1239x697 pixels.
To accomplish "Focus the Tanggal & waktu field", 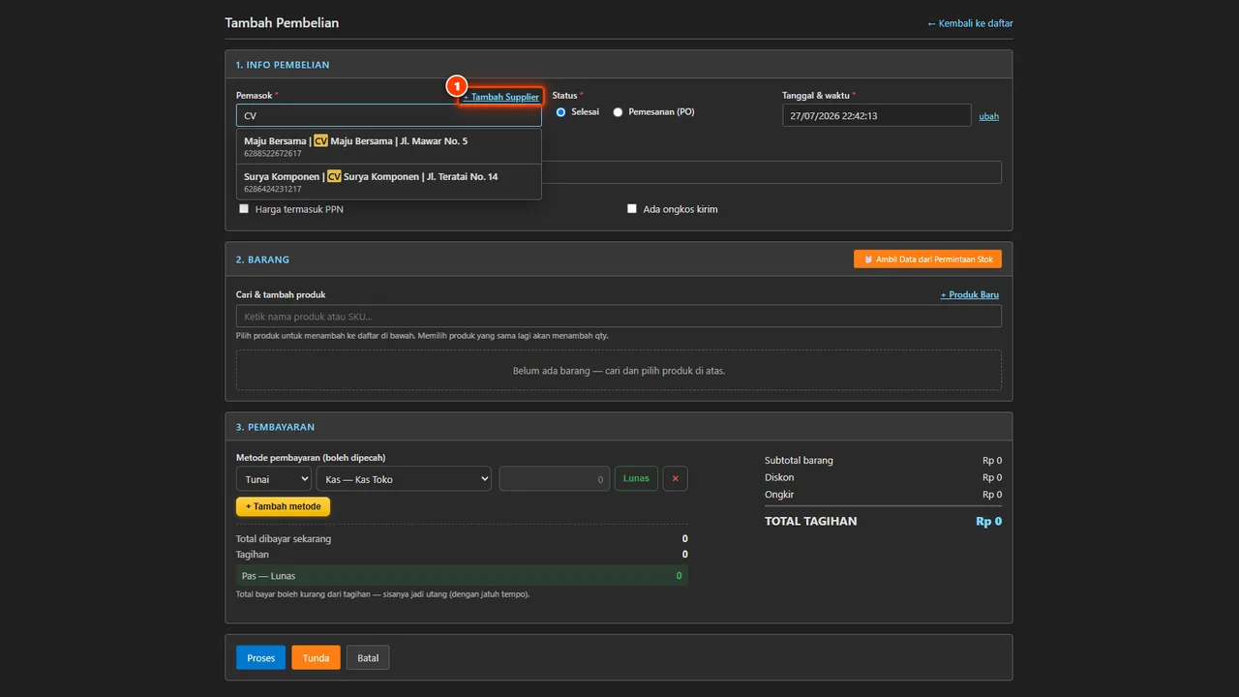I will (876, 115).
